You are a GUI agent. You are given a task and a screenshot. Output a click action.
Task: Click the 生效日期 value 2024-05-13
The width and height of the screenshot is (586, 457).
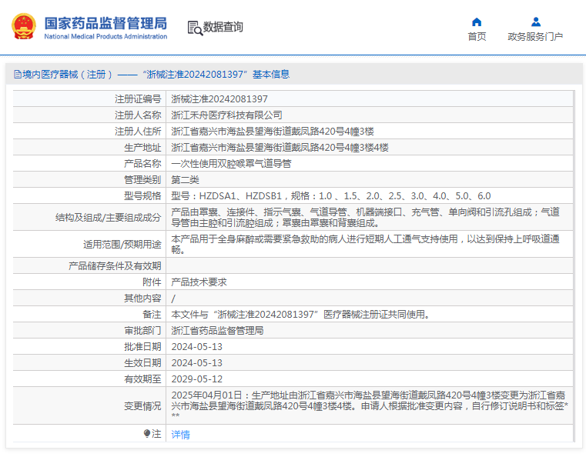click(x=196, y=362)
